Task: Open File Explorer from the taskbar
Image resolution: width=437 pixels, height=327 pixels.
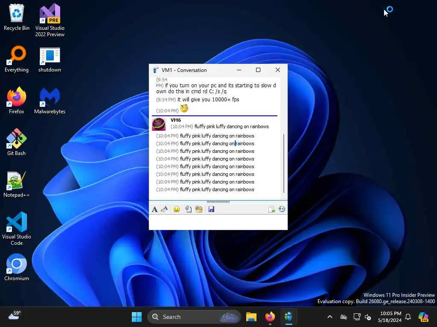Action: [251, 317]
